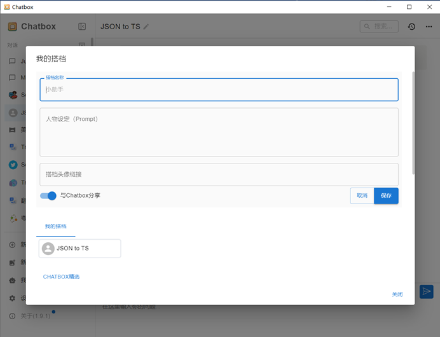Open my partners robot icon

pos(12,280)
